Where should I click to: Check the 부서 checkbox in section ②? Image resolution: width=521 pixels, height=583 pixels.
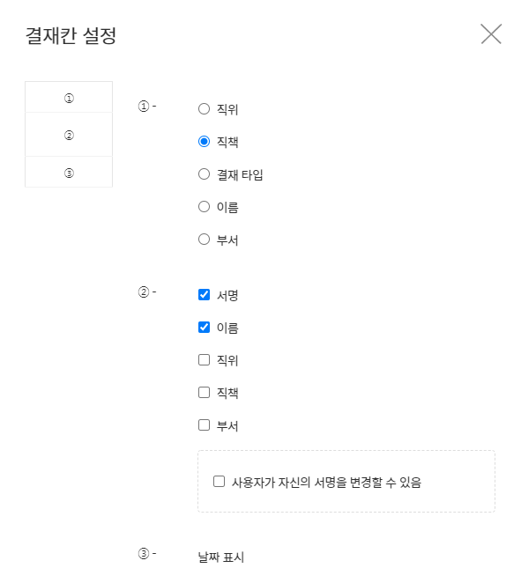point(204,425)
